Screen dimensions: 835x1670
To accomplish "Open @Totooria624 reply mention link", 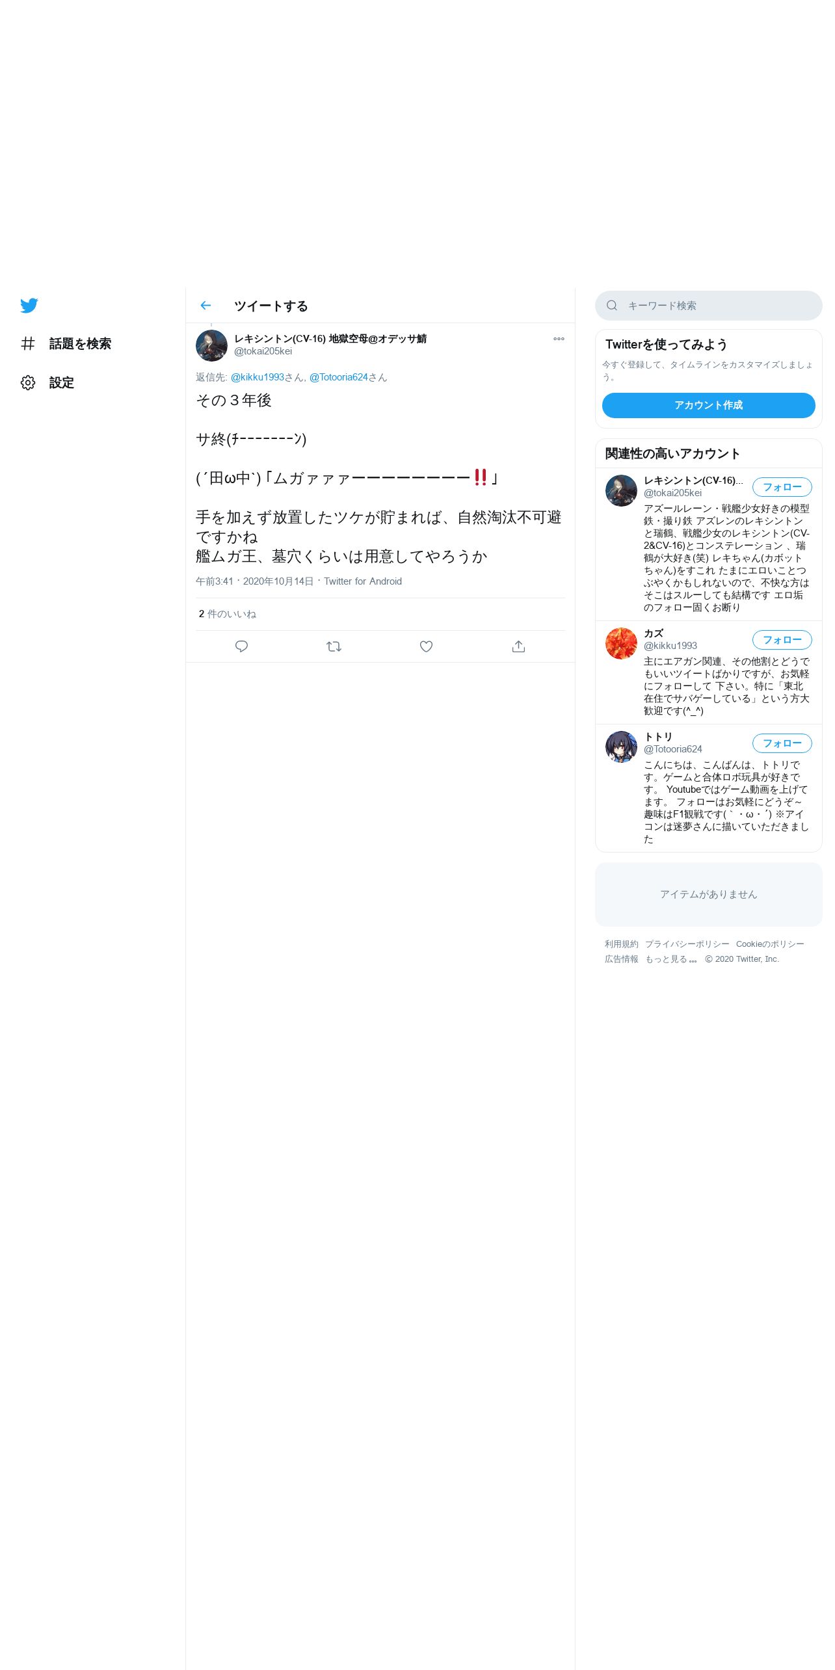I will 339,377.
